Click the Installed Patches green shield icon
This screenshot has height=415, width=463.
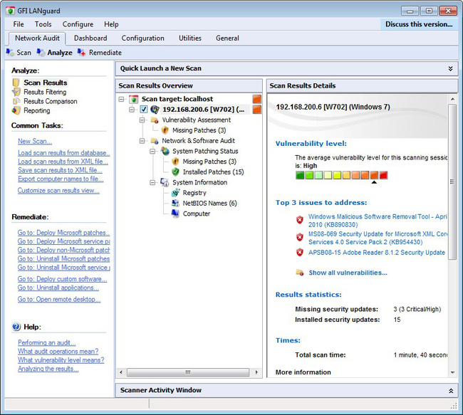(x=175, y=172)
